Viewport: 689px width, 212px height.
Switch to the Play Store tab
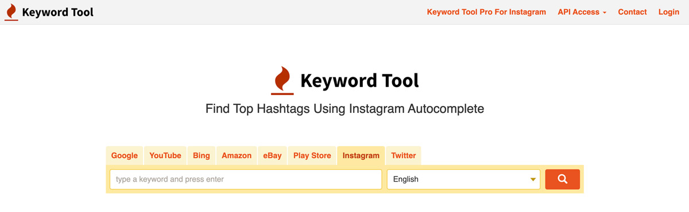[312, 155]
